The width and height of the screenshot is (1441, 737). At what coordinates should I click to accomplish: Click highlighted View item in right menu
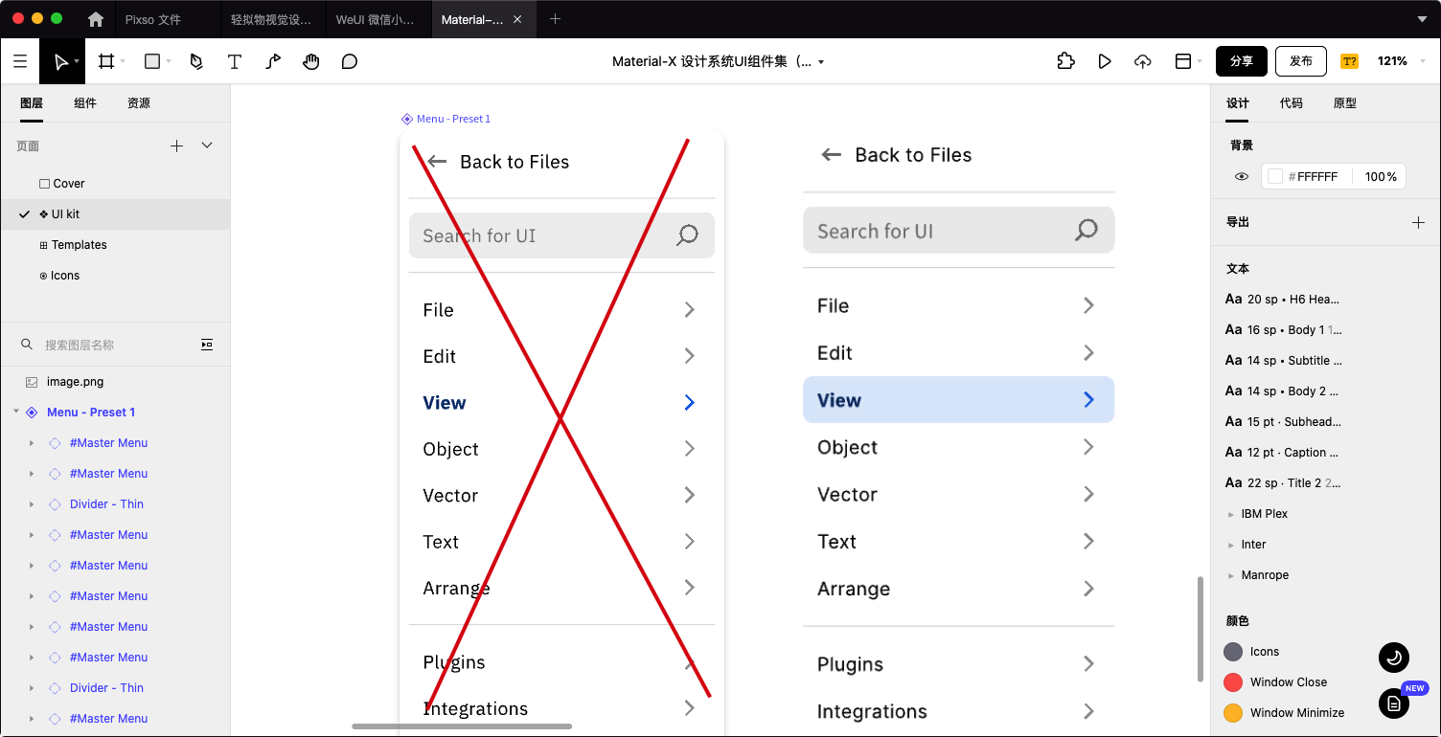click(x=958, y=400)
